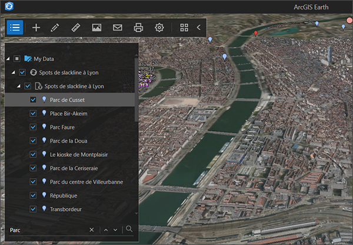Click the Parc de Cusset pin icon
This screenshot has height=245, width=353.
pyautogui.click(x=44, y=99)
